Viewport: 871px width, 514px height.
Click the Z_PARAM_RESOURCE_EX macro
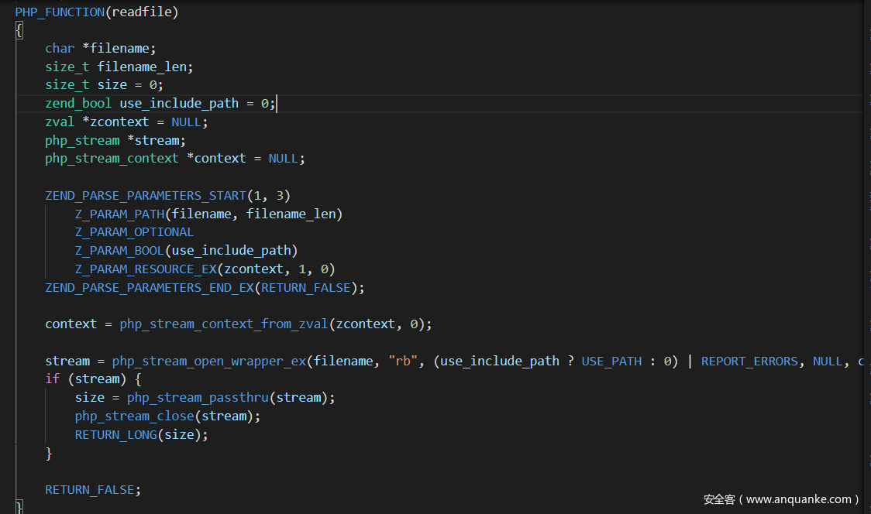point(146,269)
